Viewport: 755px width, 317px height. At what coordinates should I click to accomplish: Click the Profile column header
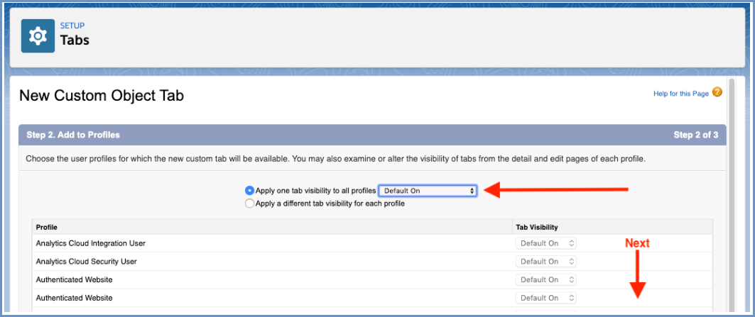[47, 227]
